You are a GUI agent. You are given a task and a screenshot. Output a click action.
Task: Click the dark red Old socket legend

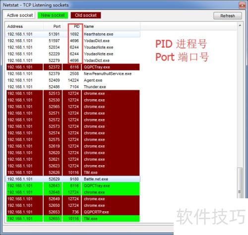pyautogui.click(x=86, y=15)
